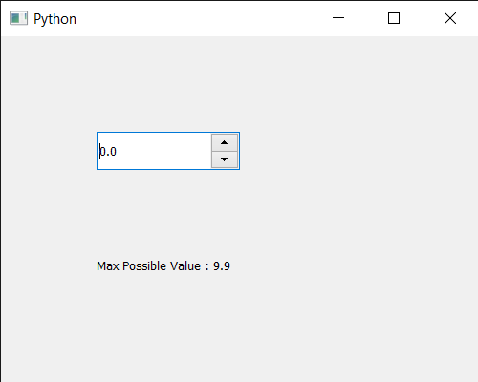Focus the 0.0 spin box text field
The width and height of the screenshot is (478, 382).
coord(154,151)
